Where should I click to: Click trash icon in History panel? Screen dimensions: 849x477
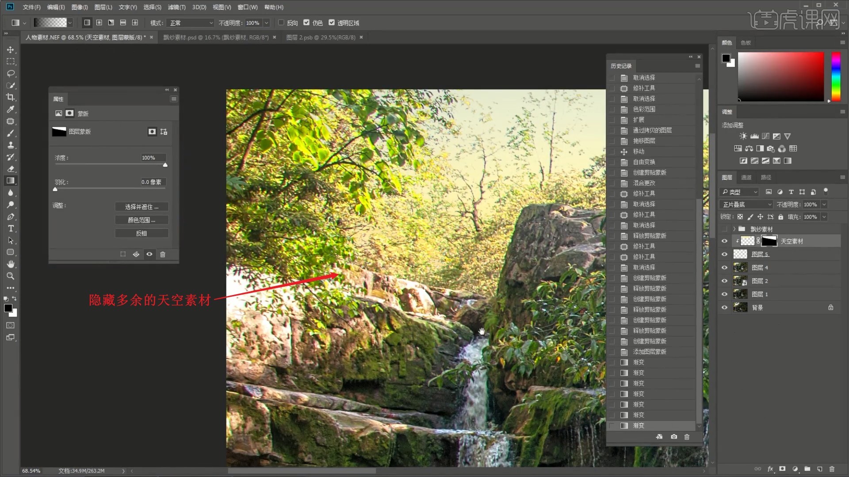coord(687,437)
